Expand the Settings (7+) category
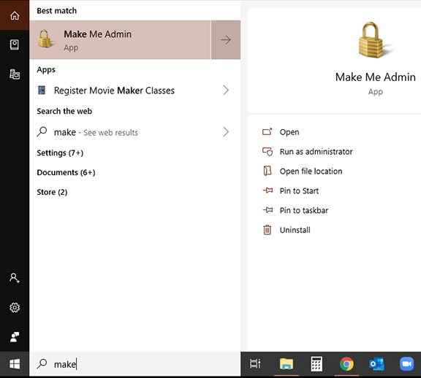The width and height of the screenshot is (421, 378). pos(60,153)
